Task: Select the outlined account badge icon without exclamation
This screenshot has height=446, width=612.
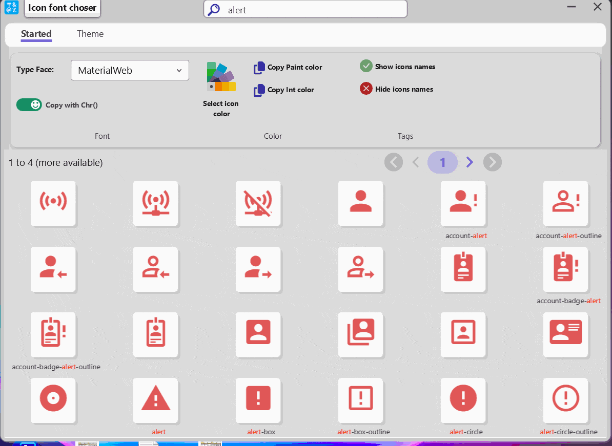Action: click(x=155, y=334)
